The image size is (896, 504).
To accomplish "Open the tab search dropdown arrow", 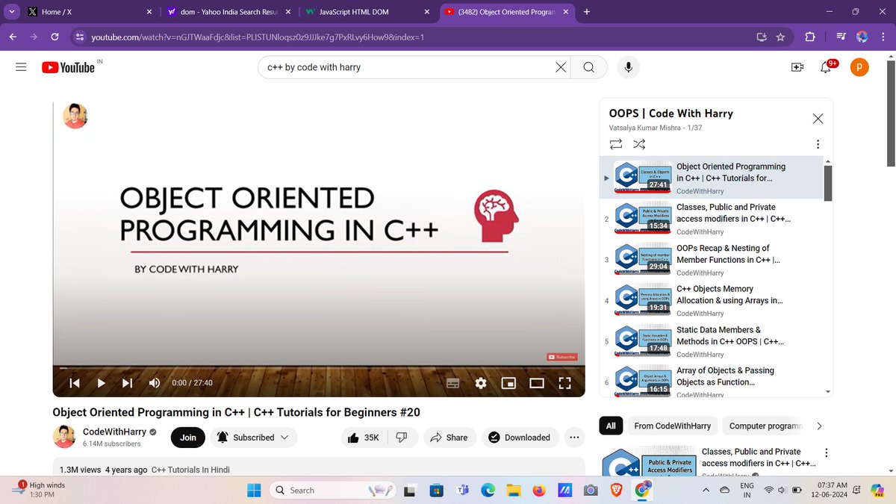I will 11,12.
